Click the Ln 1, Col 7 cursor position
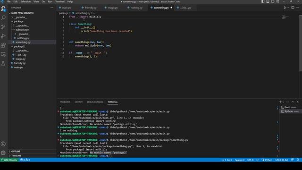302x170 pixels. (x=226, y=160)
